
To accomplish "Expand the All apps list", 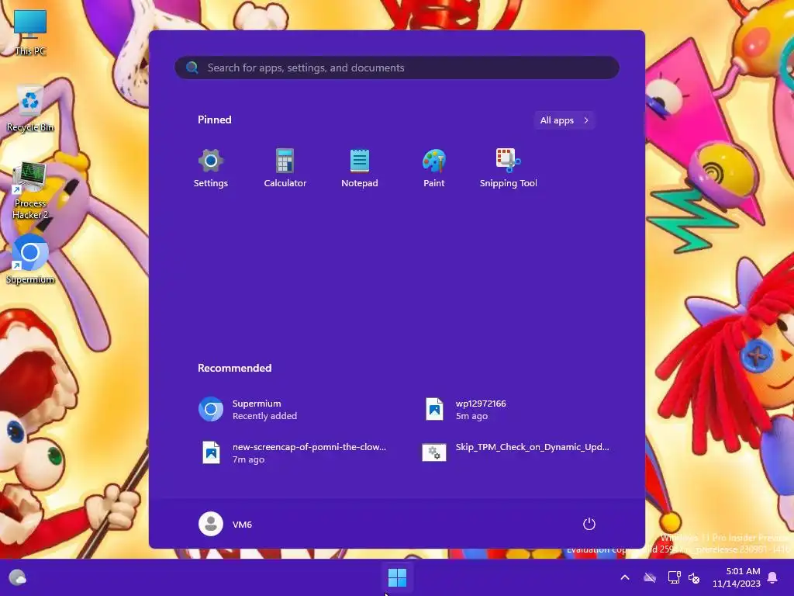I will [x=564, y=120].
